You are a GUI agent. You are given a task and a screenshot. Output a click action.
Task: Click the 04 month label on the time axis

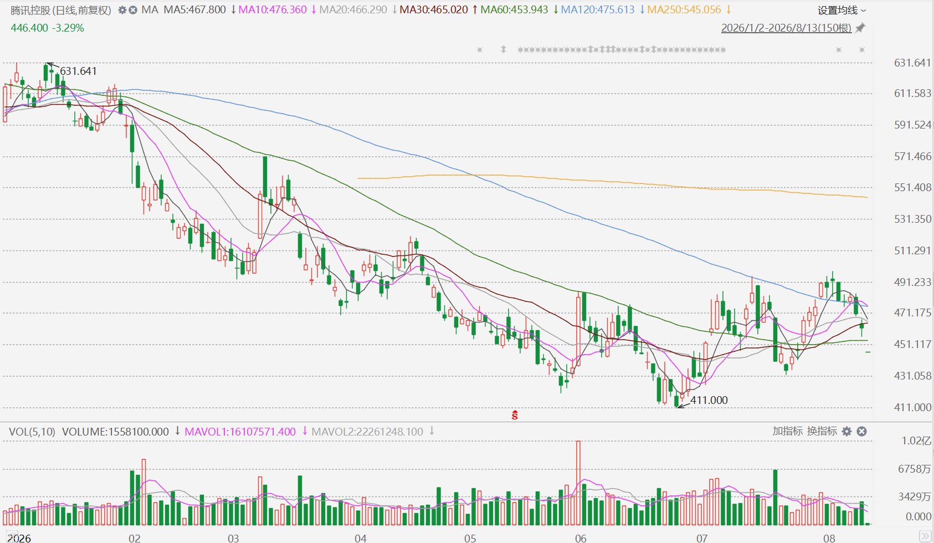point(361,538)
